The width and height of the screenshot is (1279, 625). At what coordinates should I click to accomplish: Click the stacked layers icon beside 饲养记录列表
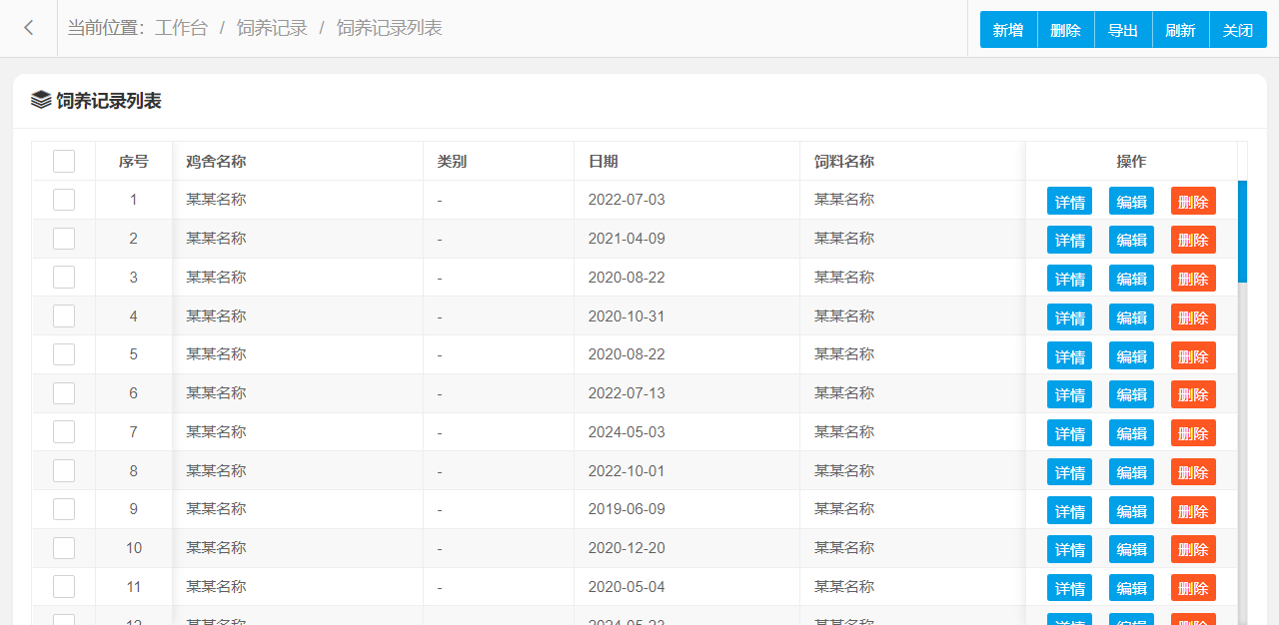tap(41, 100)
